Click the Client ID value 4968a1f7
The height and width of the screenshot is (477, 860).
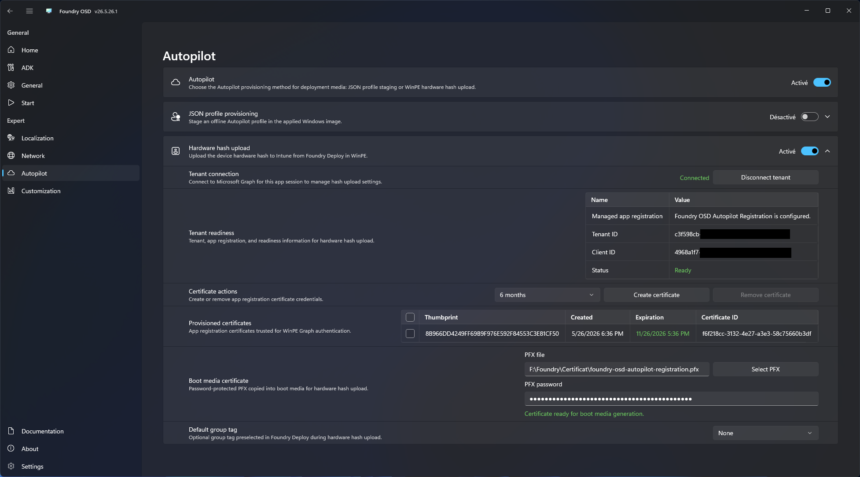pyautogui.click(x=686, y=252)
